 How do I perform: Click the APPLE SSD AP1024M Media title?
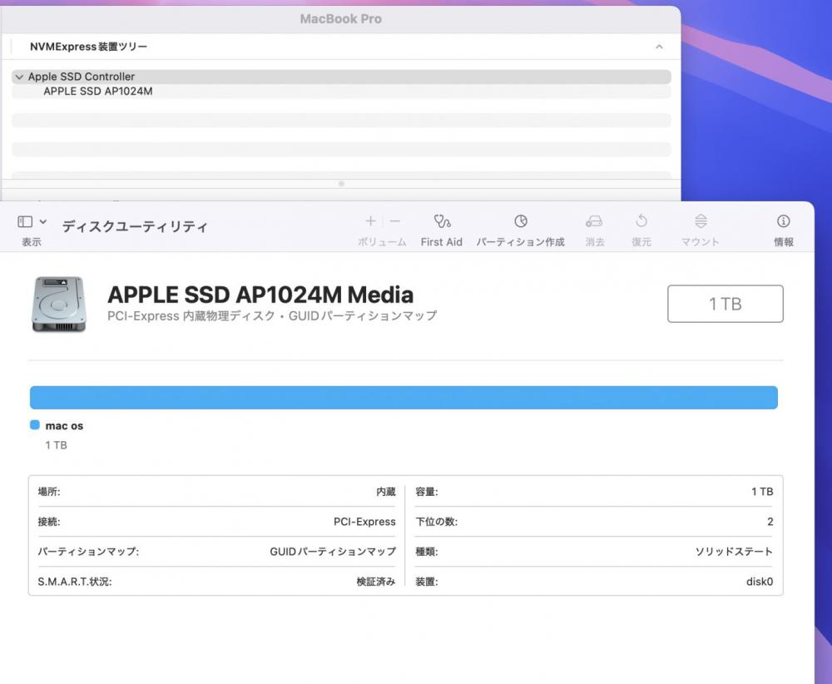260,295
